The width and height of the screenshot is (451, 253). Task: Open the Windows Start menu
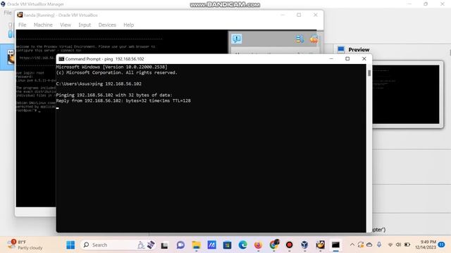[70, 245]
